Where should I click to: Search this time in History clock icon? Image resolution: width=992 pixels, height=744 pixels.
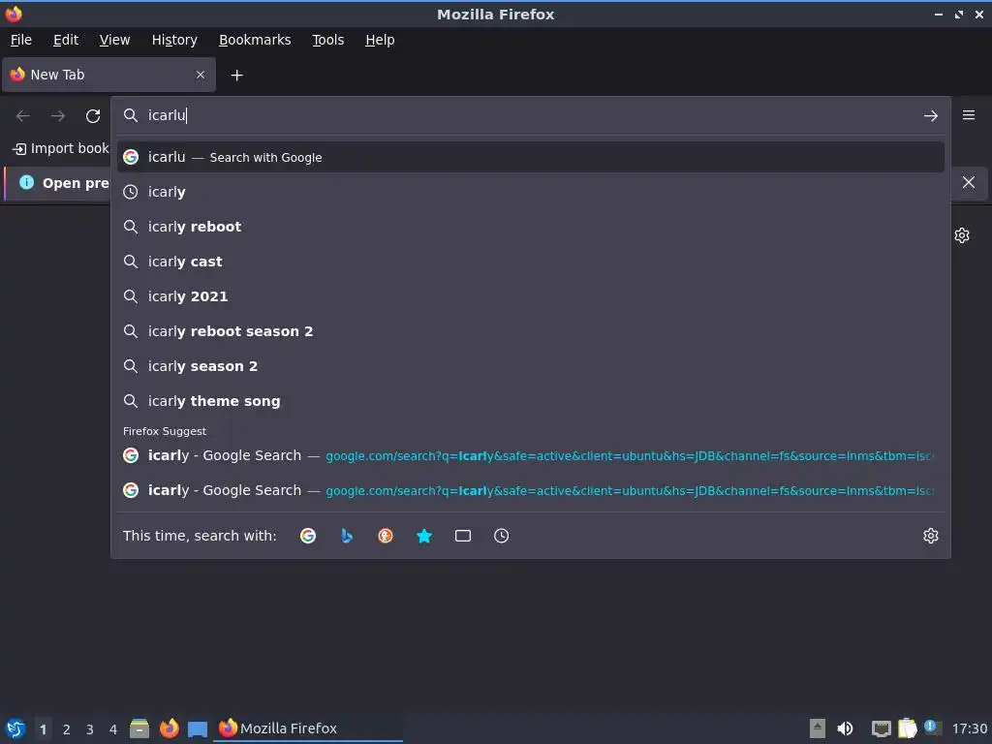pos(501,536)
